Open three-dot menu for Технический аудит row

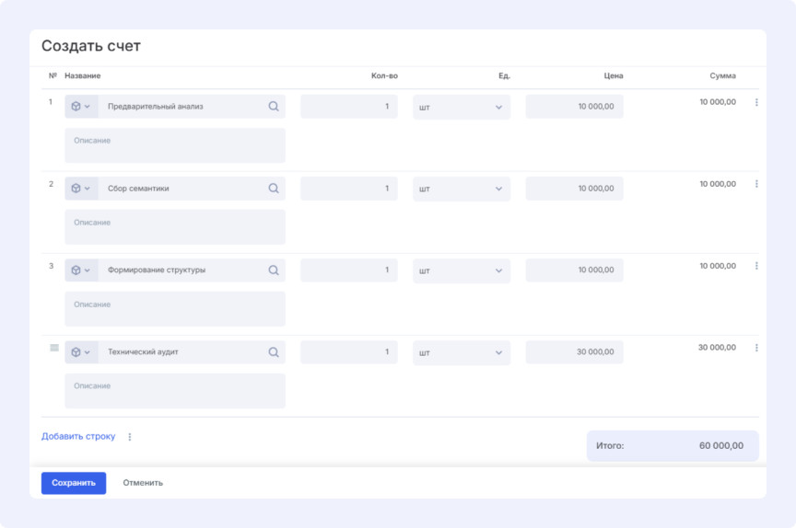tap(756, 349)
